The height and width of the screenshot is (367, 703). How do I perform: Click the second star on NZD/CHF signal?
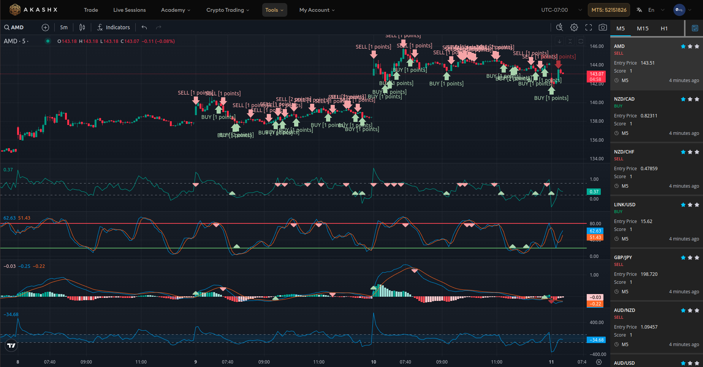tap(690, 152)
